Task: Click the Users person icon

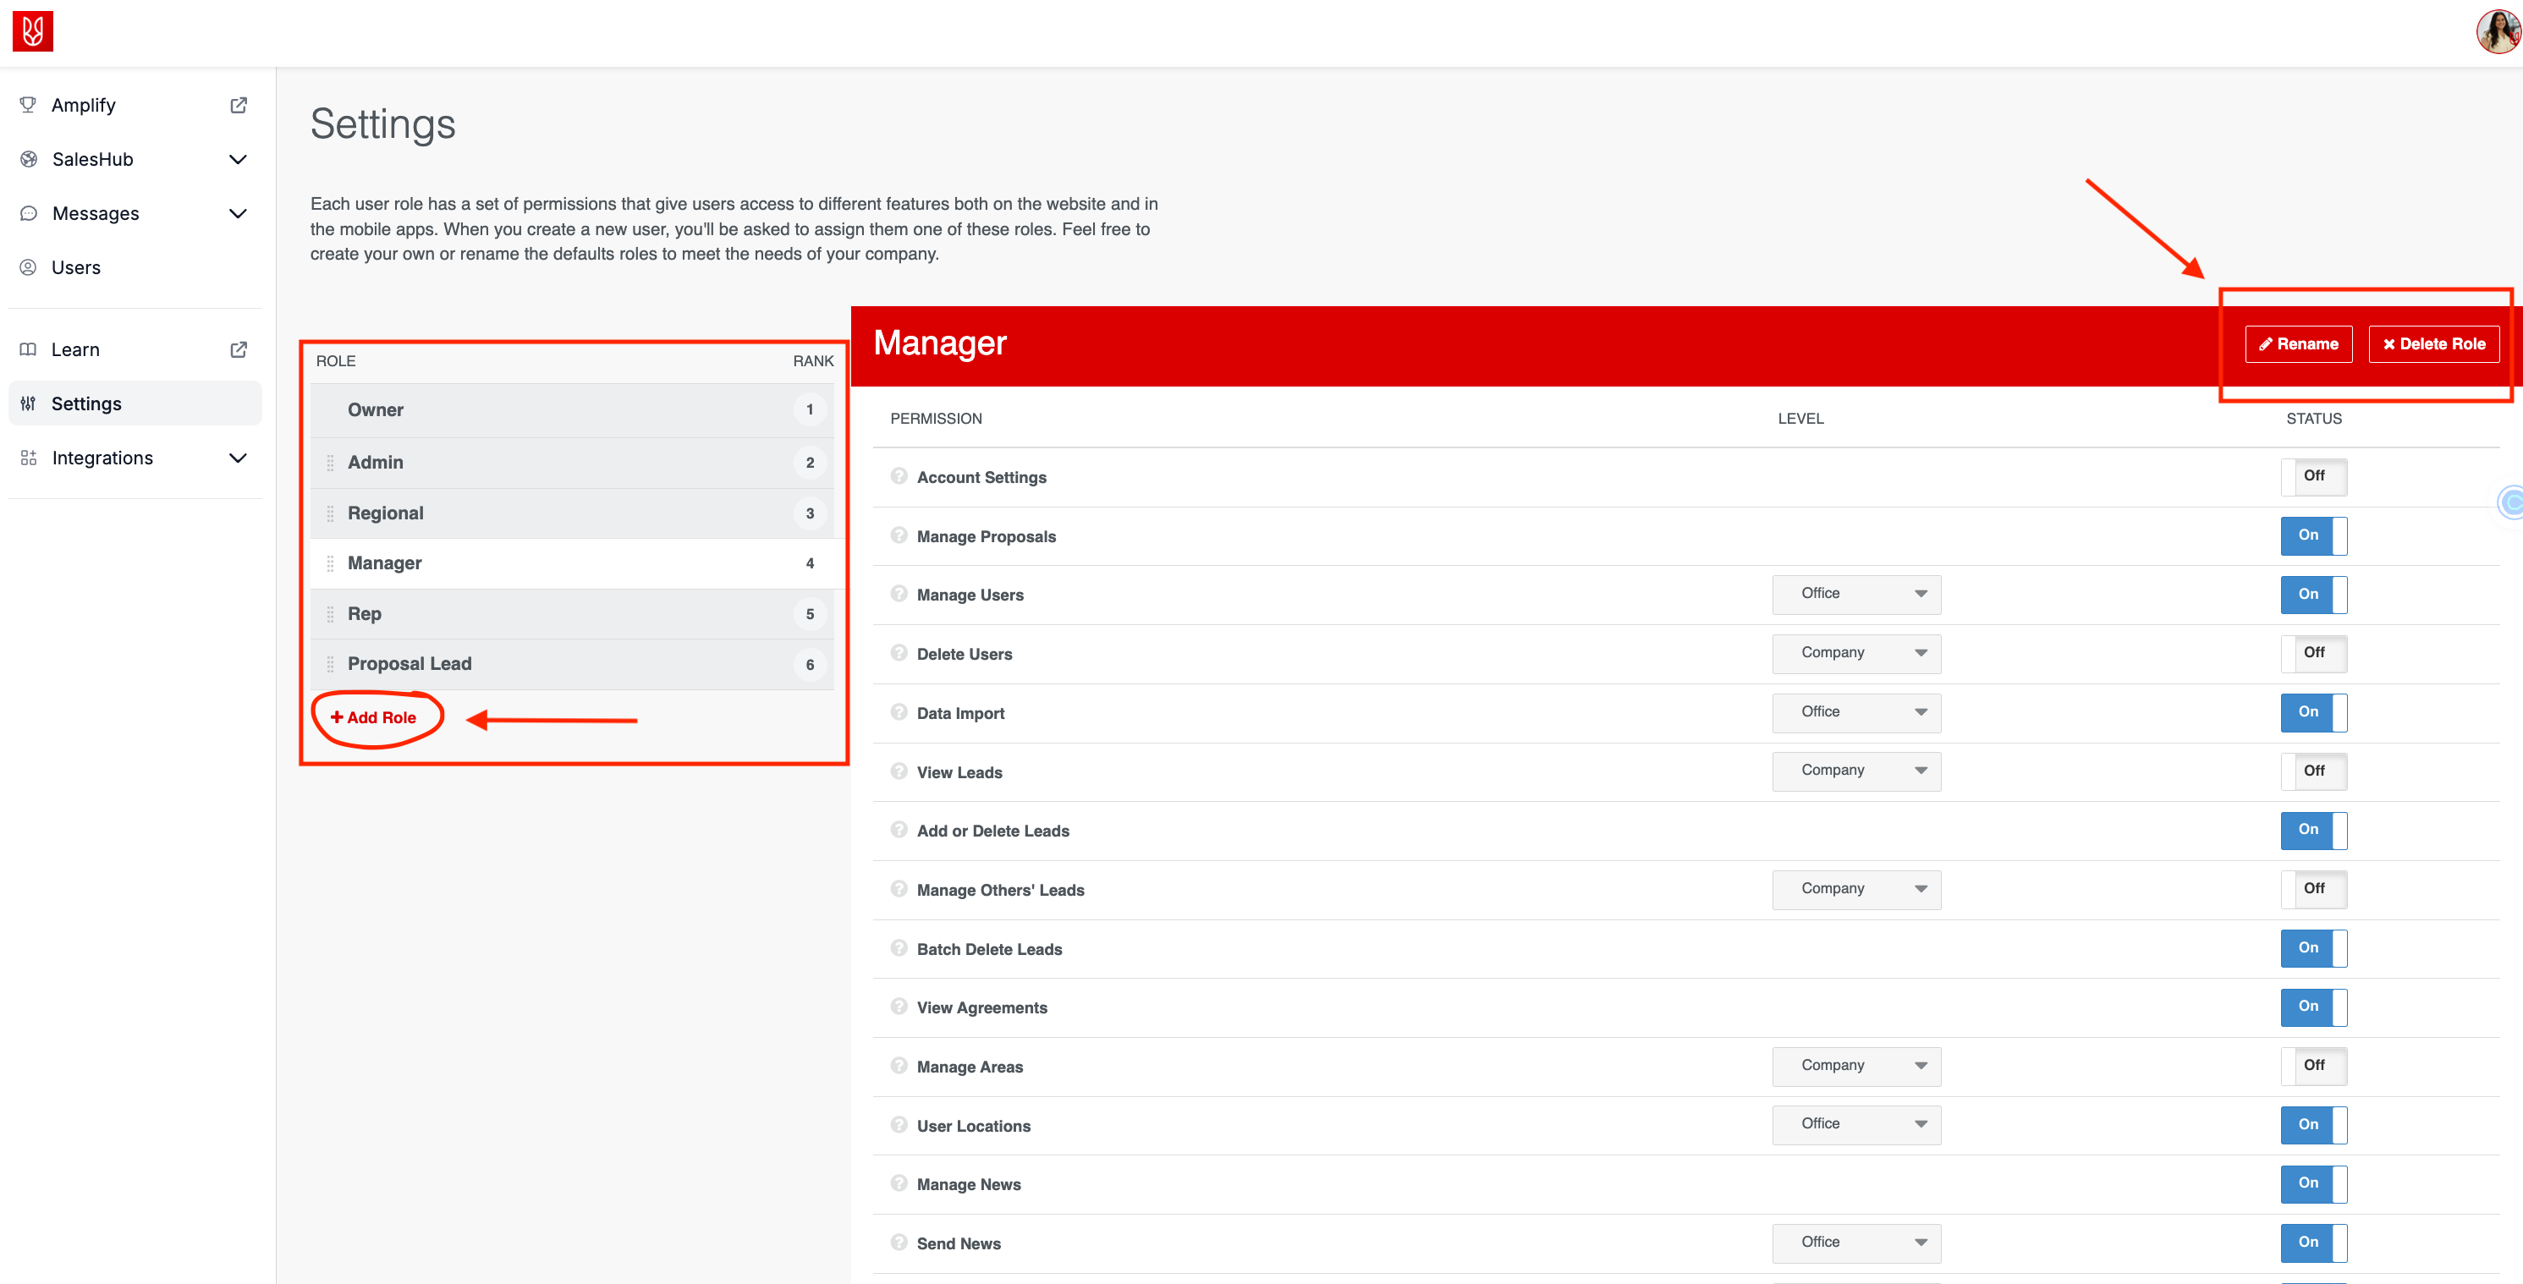Action: coord(29,267)
